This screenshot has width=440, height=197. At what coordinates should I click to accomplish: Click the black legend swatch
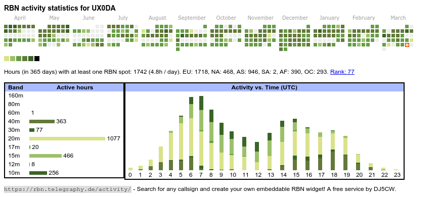pos(37,59)
